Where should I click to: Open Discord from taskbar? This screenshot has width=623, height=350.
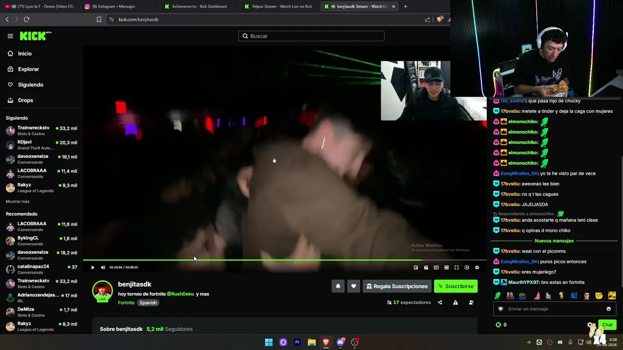pos(340,342)
